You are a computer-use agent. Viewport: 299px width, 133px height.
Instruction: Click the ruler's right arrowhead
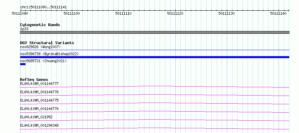pyautogui.click(x=288, y=10)
